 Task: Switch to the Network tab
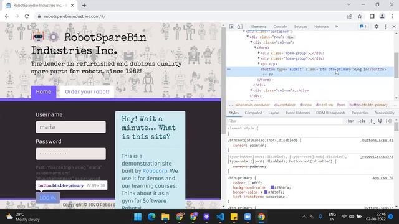321,26
